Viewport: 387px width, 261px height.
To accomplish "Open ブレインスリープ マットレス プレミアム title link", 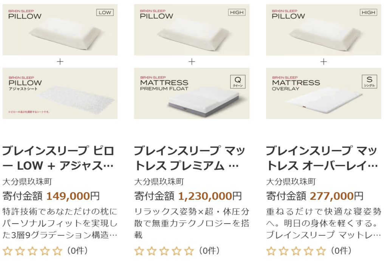I will [x=190, y=158].
